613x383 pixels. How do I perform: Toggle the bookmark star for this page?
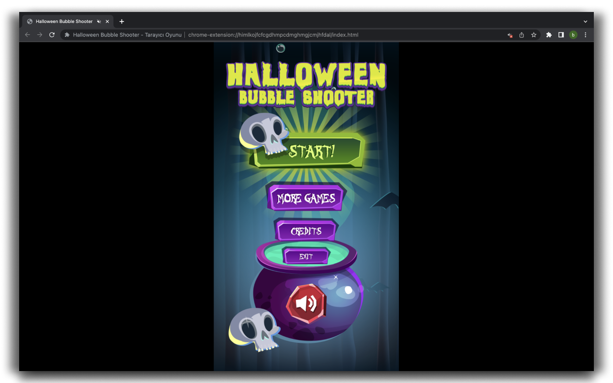point(534,34)
